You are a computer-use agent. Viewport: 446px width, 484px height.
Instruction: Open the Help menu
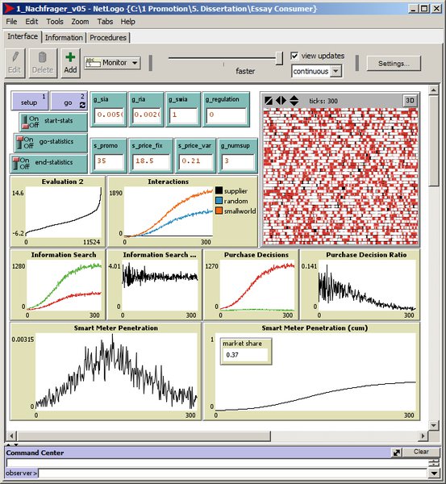point(127,22)
